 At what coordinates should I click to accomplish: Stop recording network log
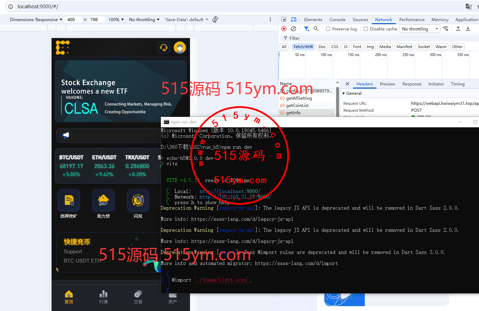click(x=284, y=29)
